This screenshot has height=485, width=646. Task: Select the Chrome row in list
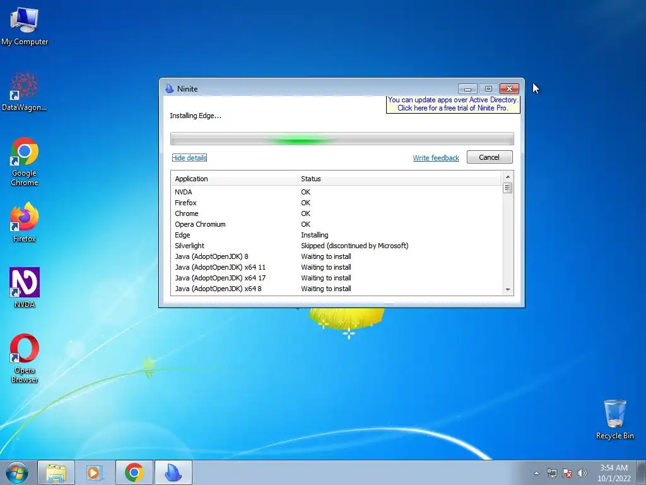pos(336,213)
